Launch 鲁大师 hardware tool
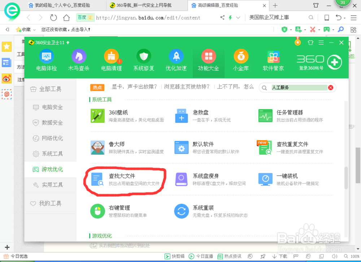 pos(127,147)
